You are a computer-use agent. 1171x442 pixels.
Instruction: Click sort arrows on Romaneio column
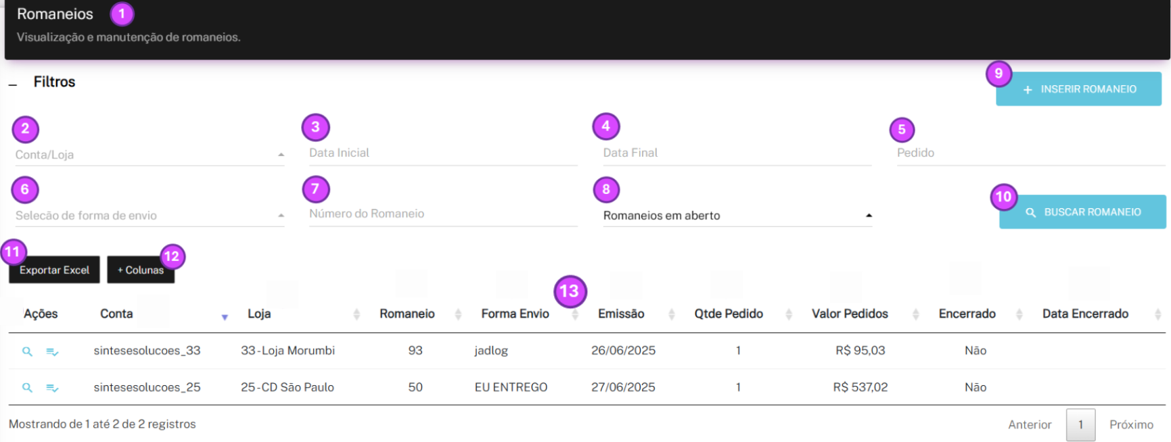[458, 314]
